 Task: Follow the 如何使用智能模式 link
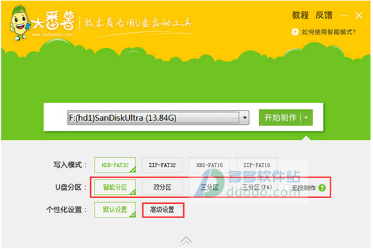[x=329, y=32]
